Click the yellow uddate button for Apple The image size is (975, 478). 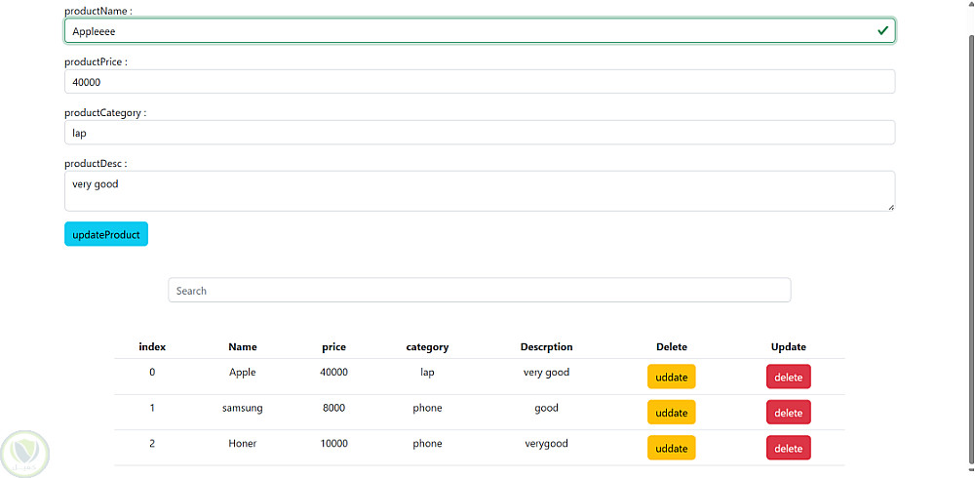pos(672,377)
